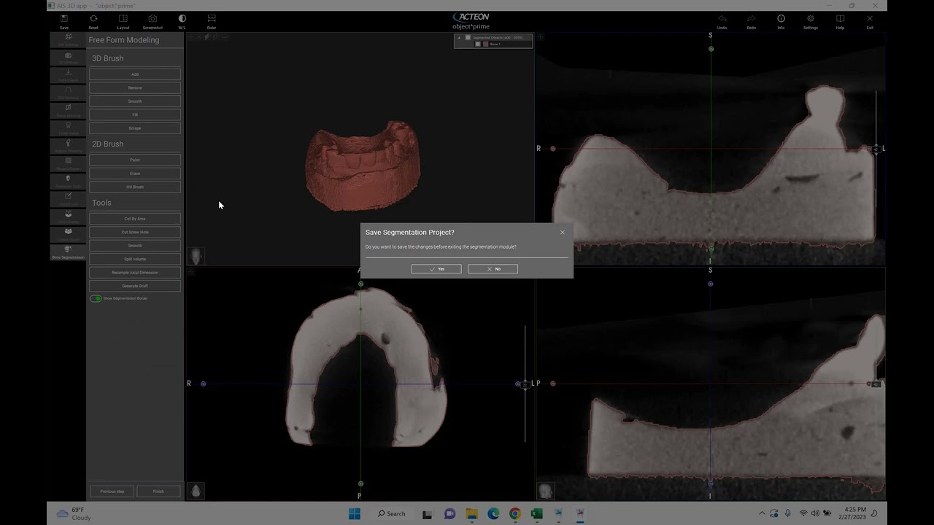
Task: Click the Exit icon in toolbar
Action: click(870, 21)
